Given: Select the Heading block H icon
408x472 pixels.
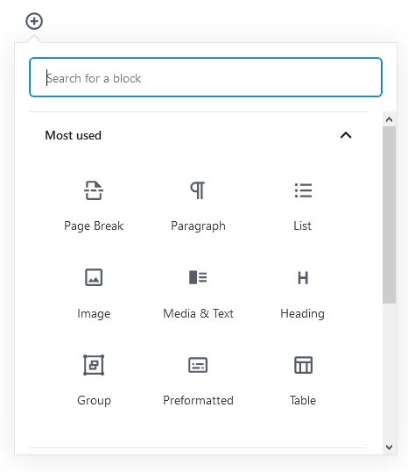Looking at the screenshot, I should point(303,278).
